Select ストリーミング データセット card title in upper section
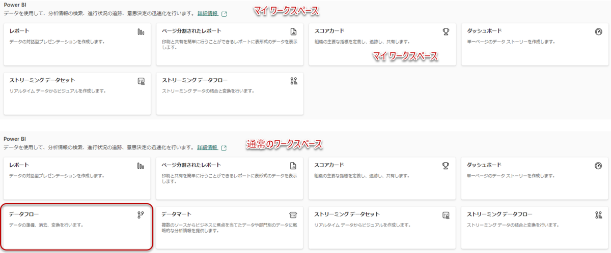This screenshot has height=253, width=611. 42,80
